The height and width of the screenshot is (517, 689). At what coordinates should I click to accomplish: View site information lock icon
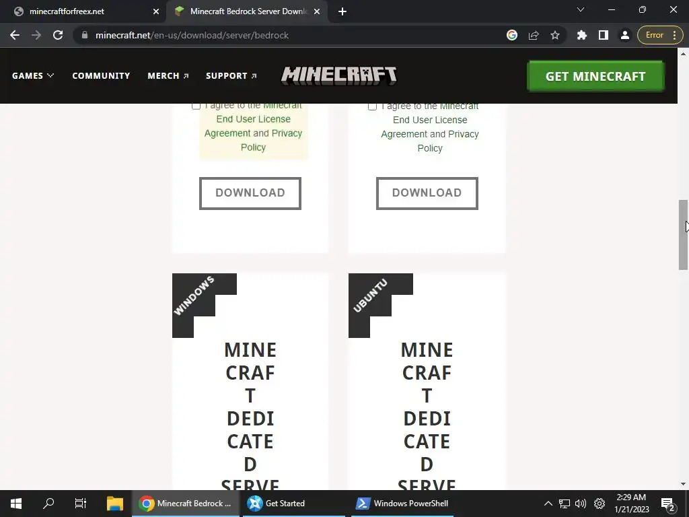click(x=85, y=35)
